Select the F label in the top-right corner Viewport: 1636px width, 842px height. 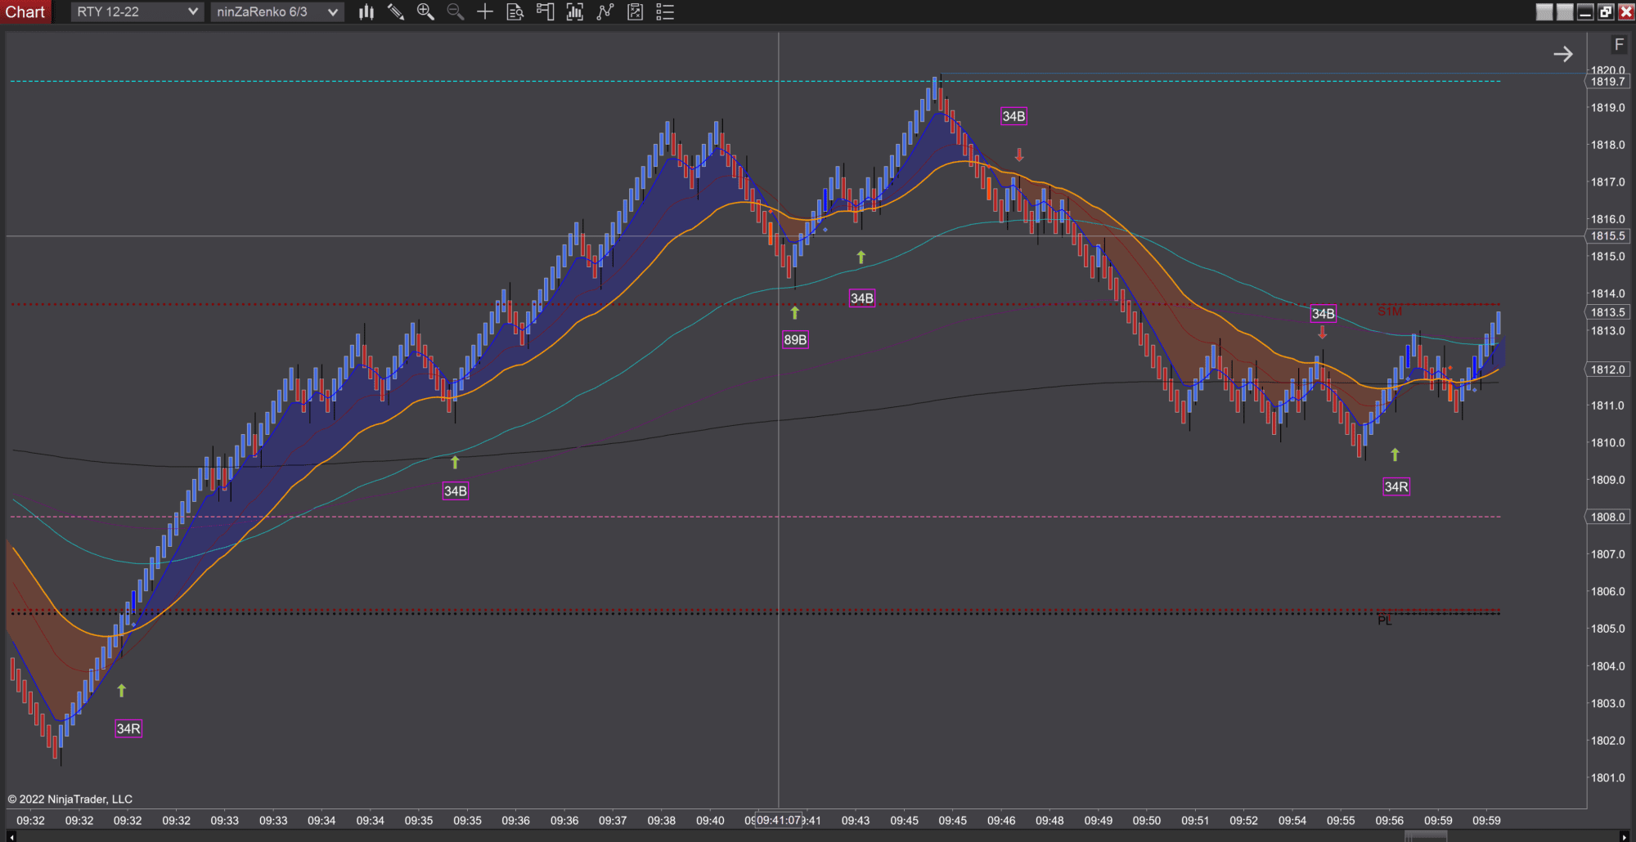(1619, 46)
